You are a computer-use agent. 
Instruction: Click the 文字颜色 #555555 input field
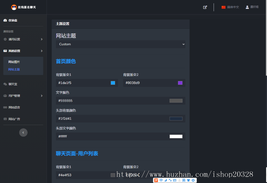coord(120,101)
